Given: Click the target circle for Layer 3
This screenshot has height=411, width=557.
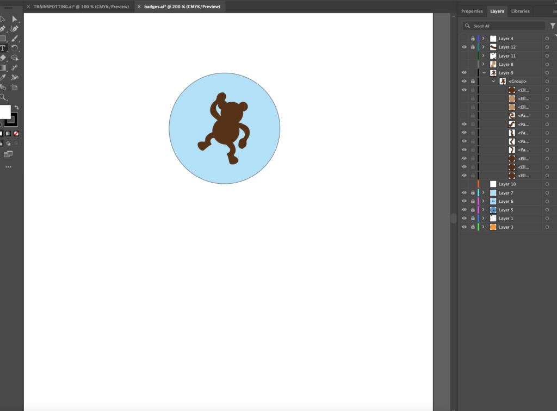Looking at the screenshot, I should [547, 227].
